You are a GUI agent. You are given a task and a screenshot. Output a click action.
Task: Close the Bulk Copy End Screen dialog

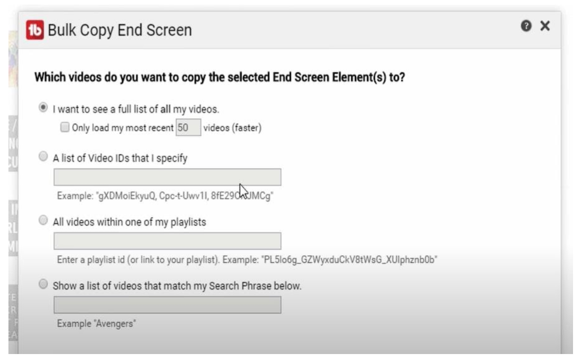pyautogui.click(x=544, y=27)
